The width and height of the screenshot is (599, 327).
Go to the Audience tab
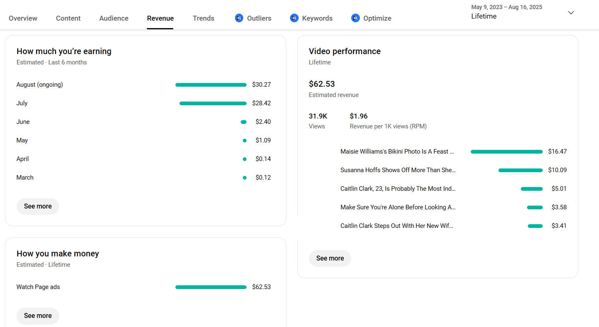[x=114, y=18]
